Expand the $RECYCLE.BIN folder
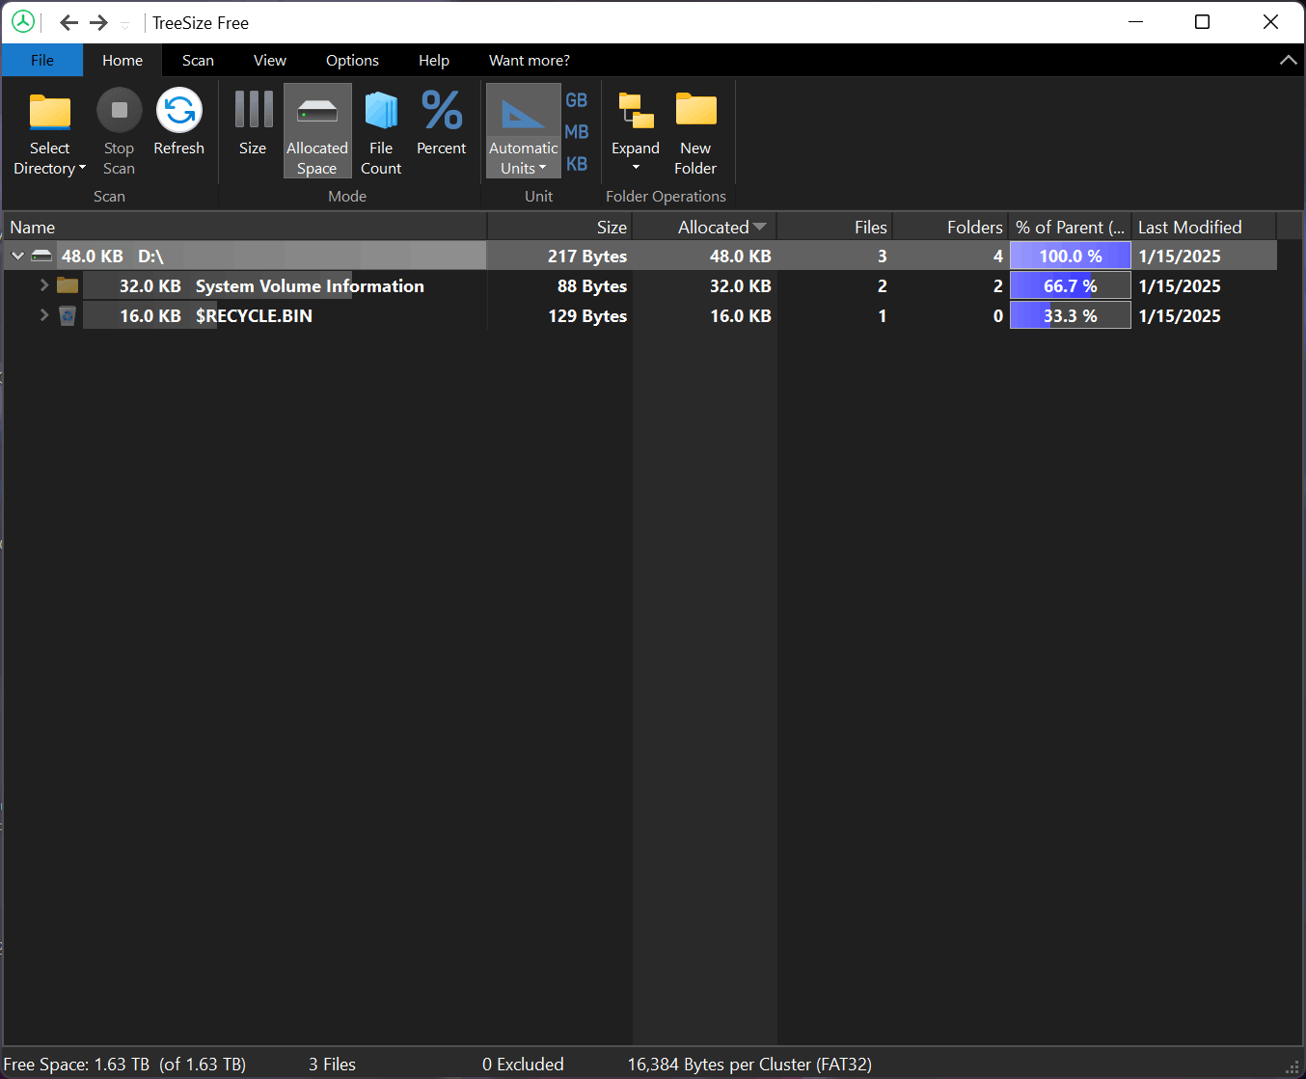This screenshot has width=1306, height=1079. click(43, 315)
